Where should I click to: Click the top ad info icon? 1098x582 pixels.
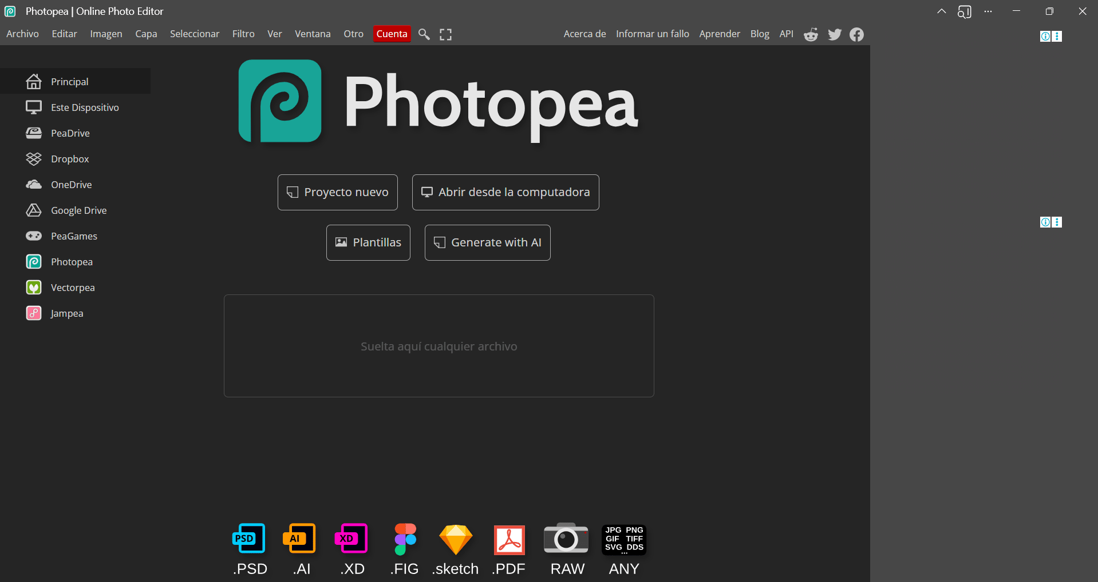(x=1045, y=36)
